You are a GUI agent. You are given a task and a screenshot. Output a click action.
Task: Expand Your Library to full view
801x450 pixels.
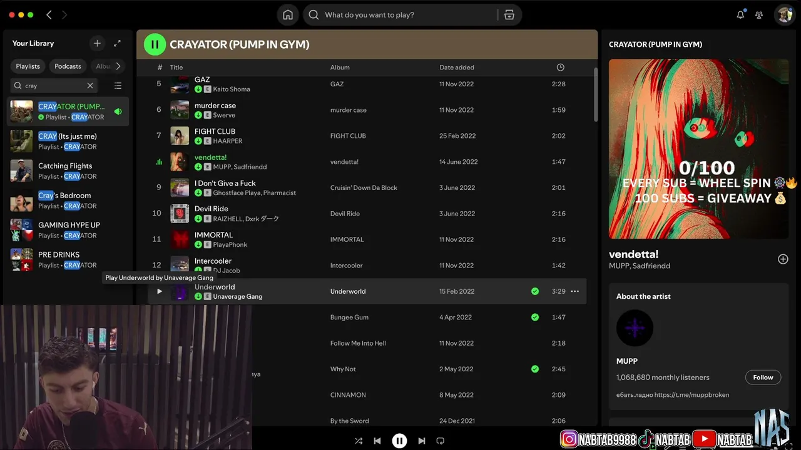click(x=117, y=43)
